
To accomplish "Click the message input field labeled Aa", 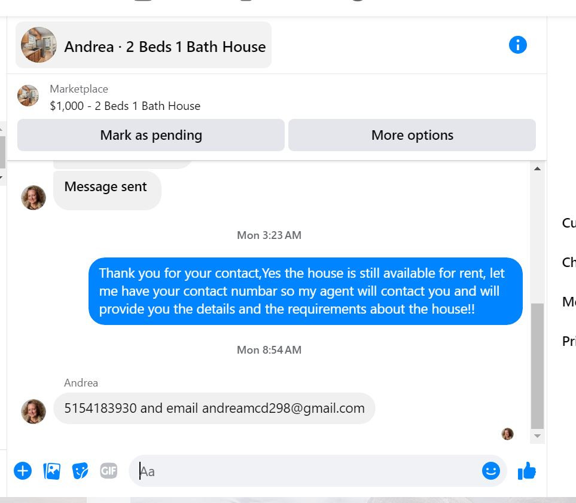I will pyautogui.click(x=305, y=471).
